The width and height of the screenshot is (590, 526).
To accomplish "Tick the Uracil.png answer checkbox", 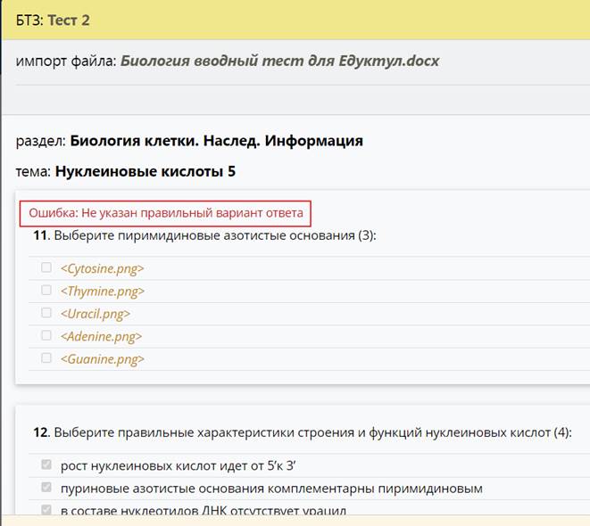I will click(46, 314).
